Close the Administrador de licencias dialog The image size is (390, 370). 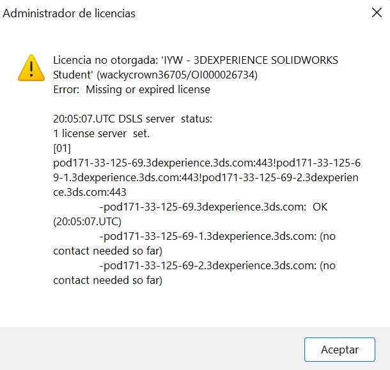point(377,13)
